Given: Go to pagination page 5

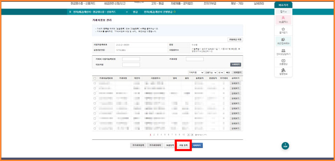Looking at the screenshot, I should click(165, 135).
